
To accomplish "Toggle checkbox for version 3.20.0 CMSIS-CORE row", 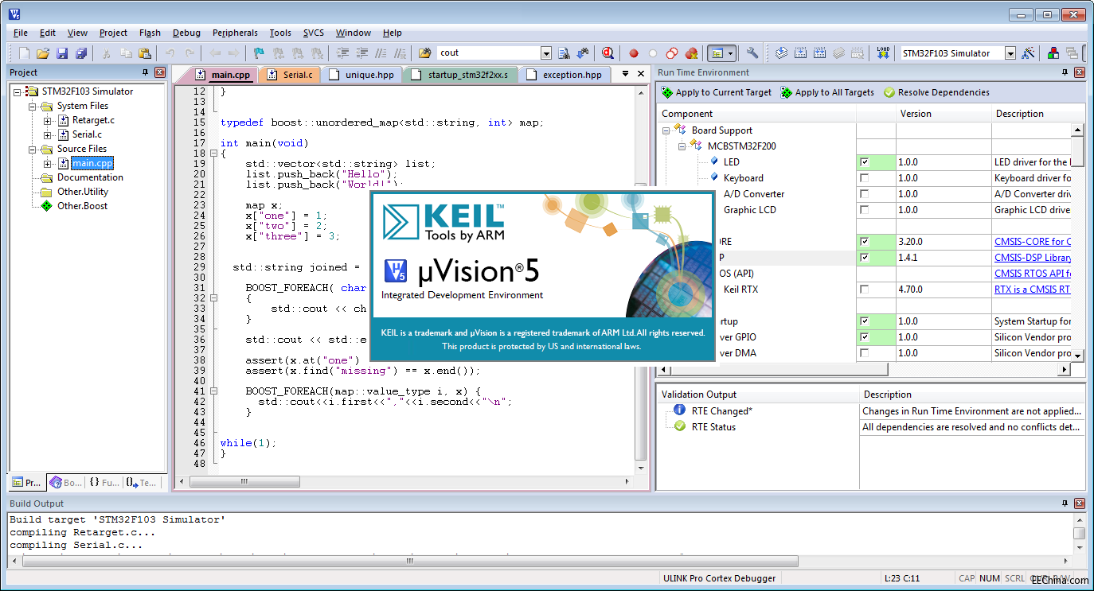I will (864, 242).
